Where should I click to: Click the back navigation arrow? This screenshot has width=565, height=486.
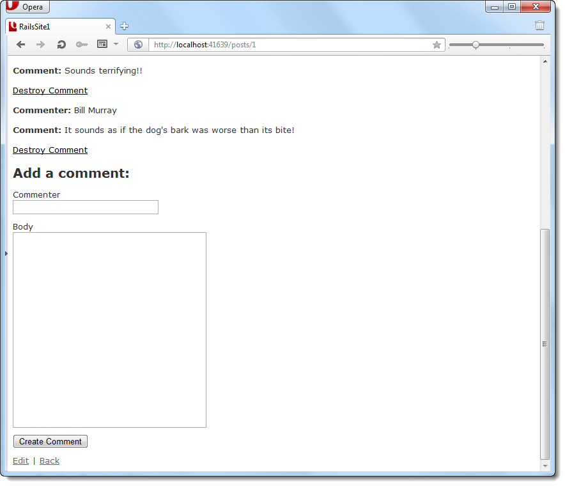coord(20,44)
